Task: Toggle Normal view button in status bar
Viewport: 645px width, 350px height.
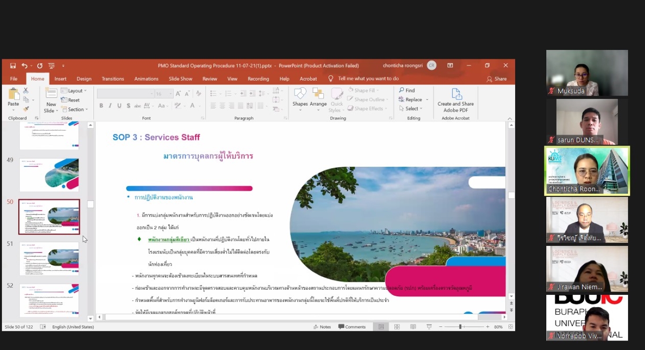Action: click(x=381, y=327)
